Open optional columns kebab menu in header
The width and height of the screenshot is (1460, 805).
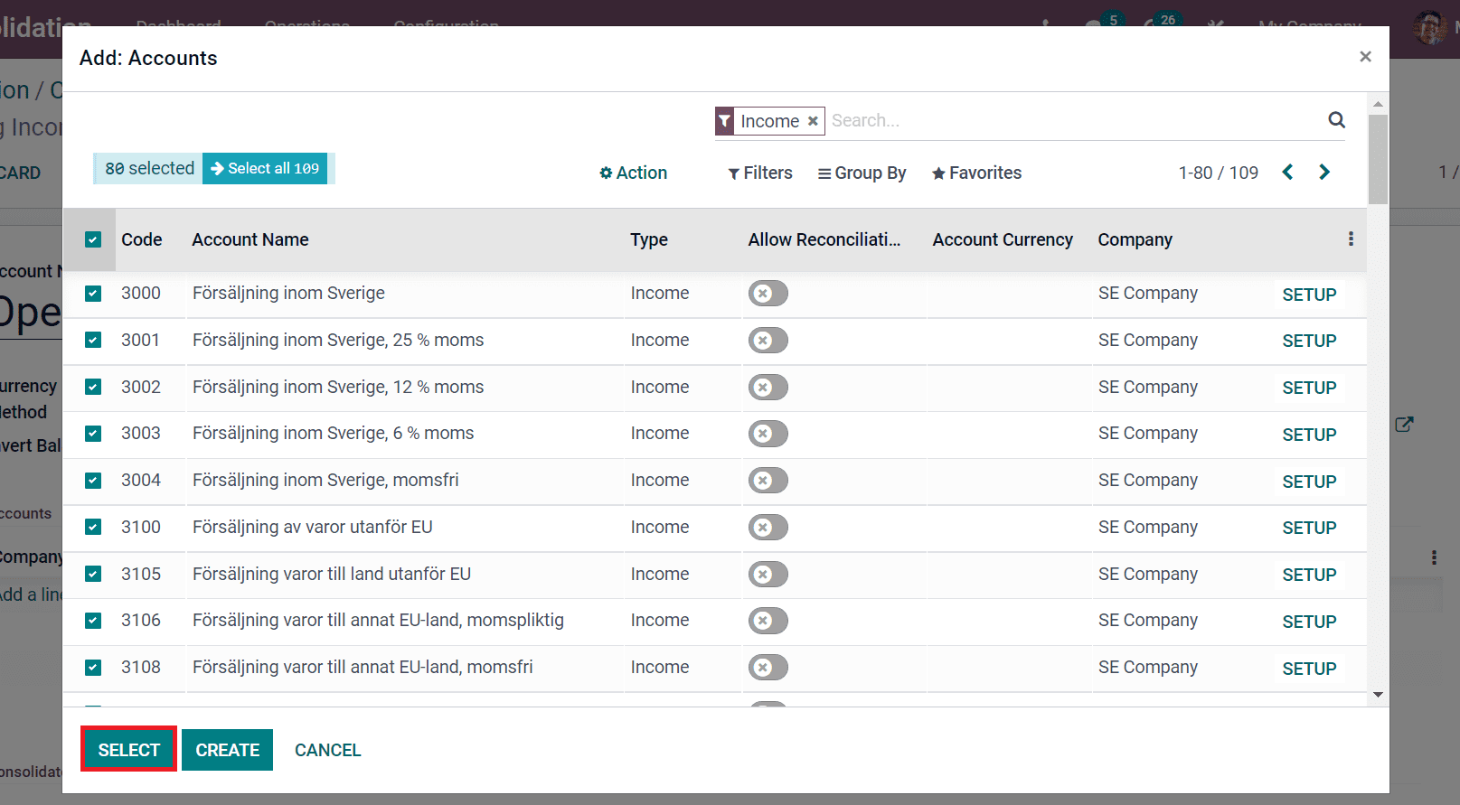click(x=1351, y=239)
